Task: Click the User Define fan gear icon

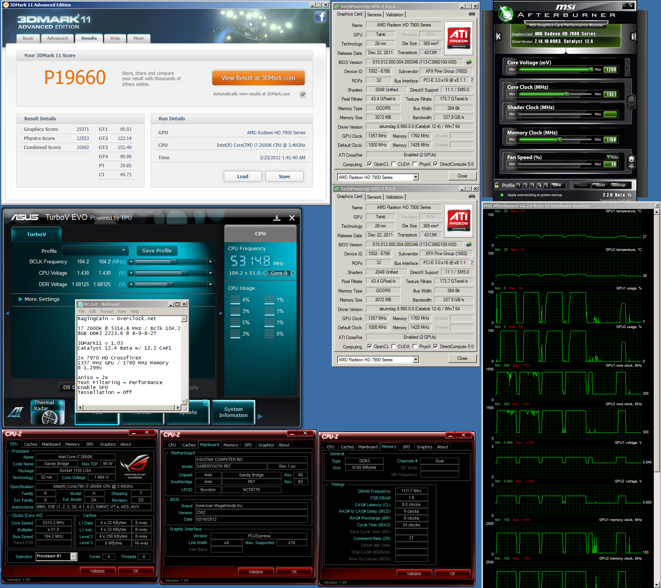Action: click(631, 161)
